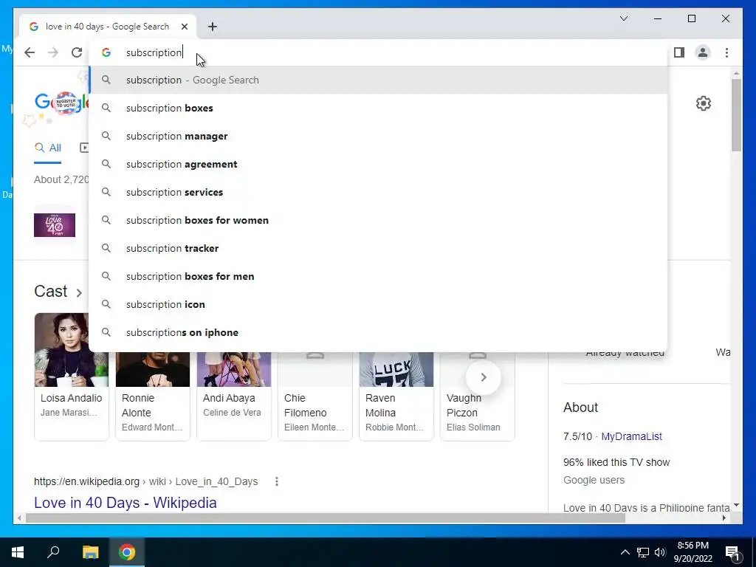Open Ronnie Alonte cast card
Screen dimensions: 756x567
pyautogui.click(x=152, y=396)
